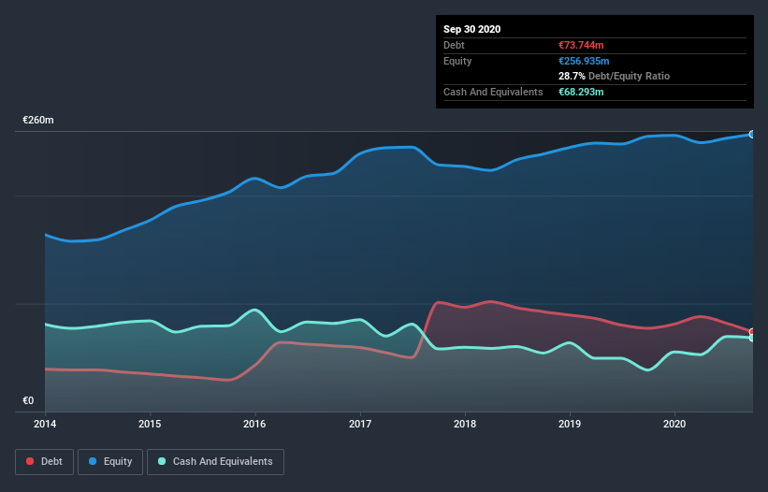Click the teal Cash And Equivalents legend dot
This screenshot has width=768, height=492.
162,461
